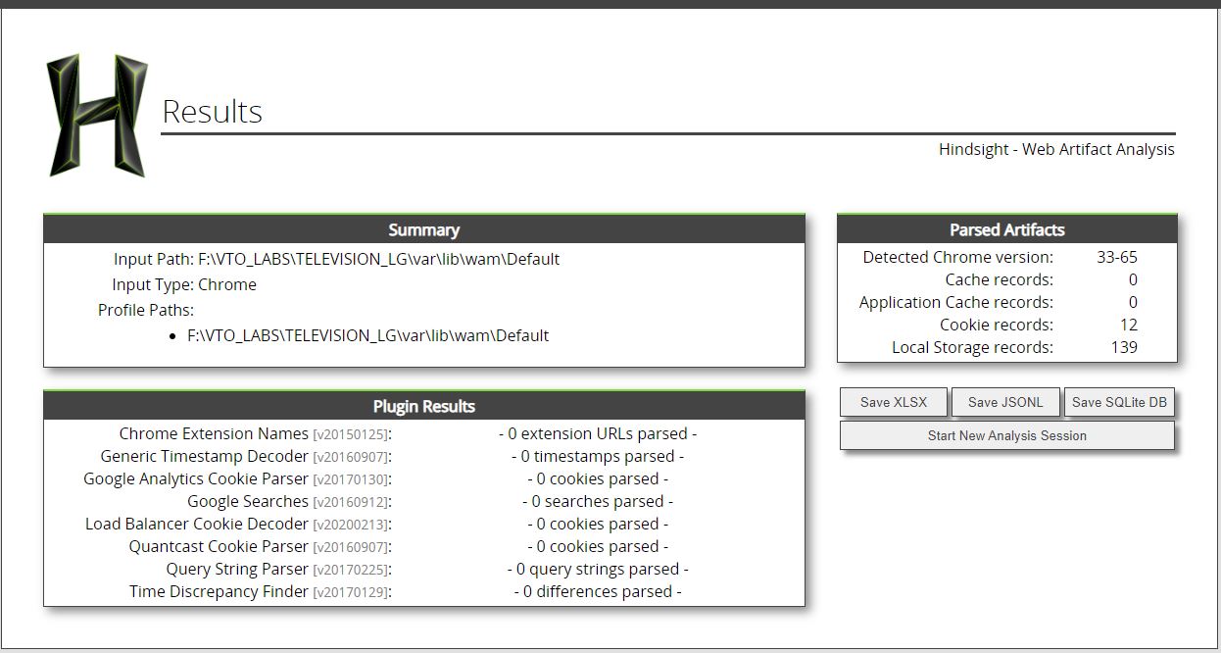Click the Detected Chrome version value 33-65

1116,257
